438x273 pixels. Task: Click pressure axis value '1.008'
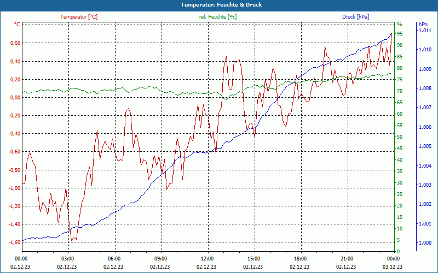[425, 88]
